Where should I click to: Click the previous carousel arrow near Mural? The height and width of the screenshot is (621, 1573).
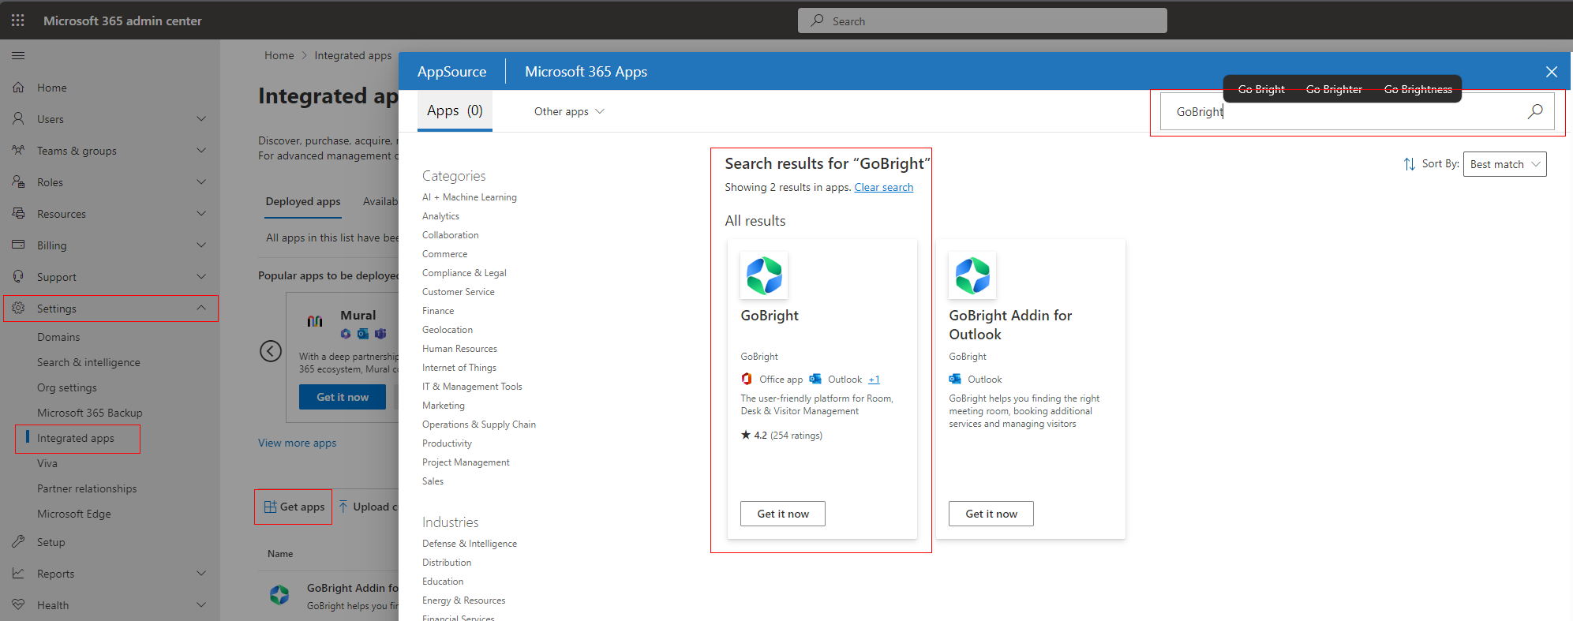click(x=271, y=351)
